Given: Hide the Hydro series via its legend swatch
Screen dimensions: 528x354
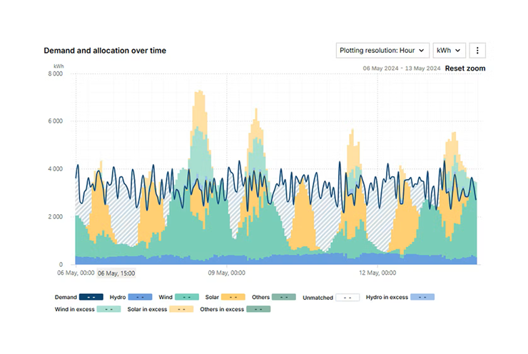Looking at the screenshot, I should pos(142,297).
